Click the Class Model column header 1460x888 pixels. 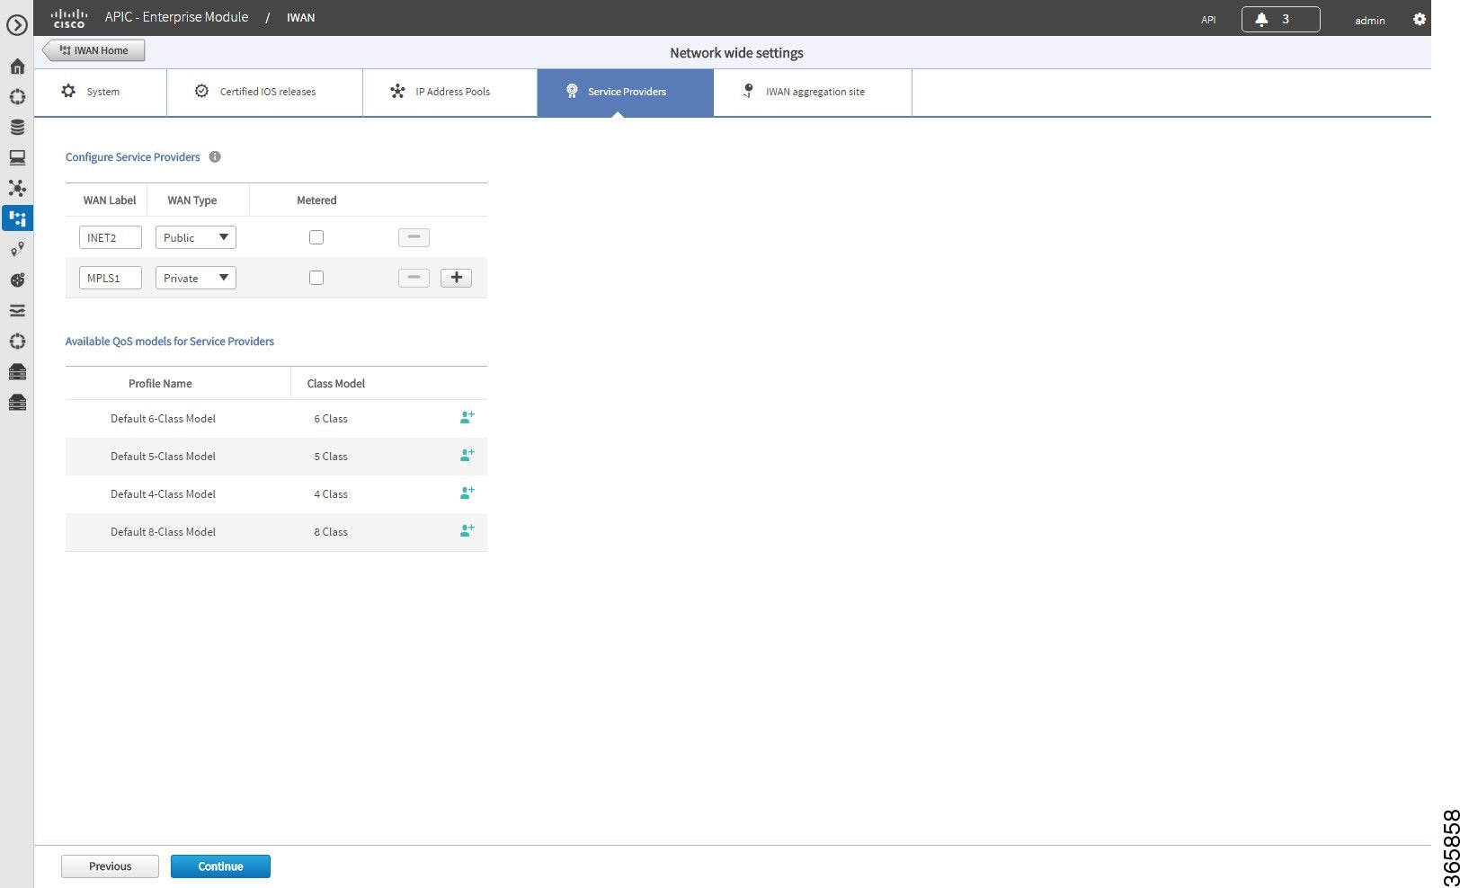336,384
